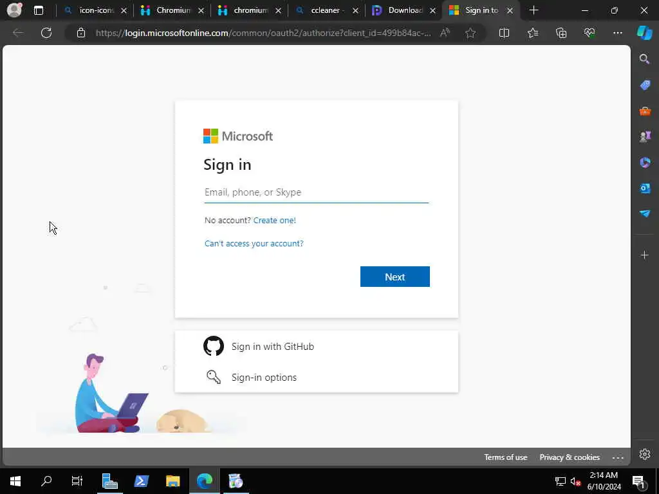This screenshot has height=494, width=659.
Task: Refresh the current page
Action: (46, 33)
